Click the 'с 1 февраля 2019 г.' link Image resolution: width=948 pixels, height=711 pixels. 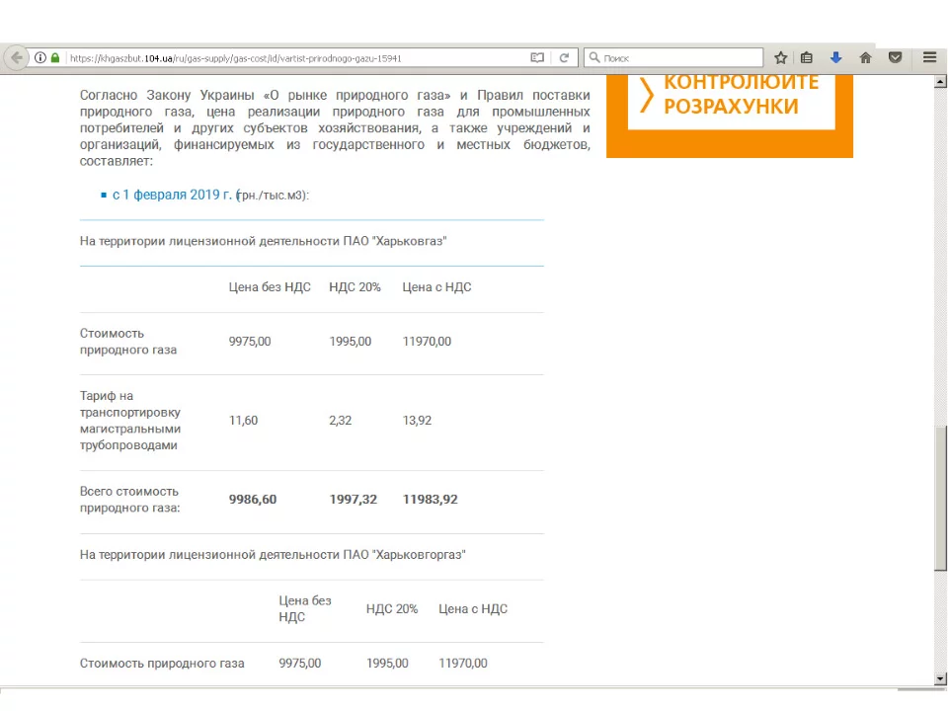[172, 195]
